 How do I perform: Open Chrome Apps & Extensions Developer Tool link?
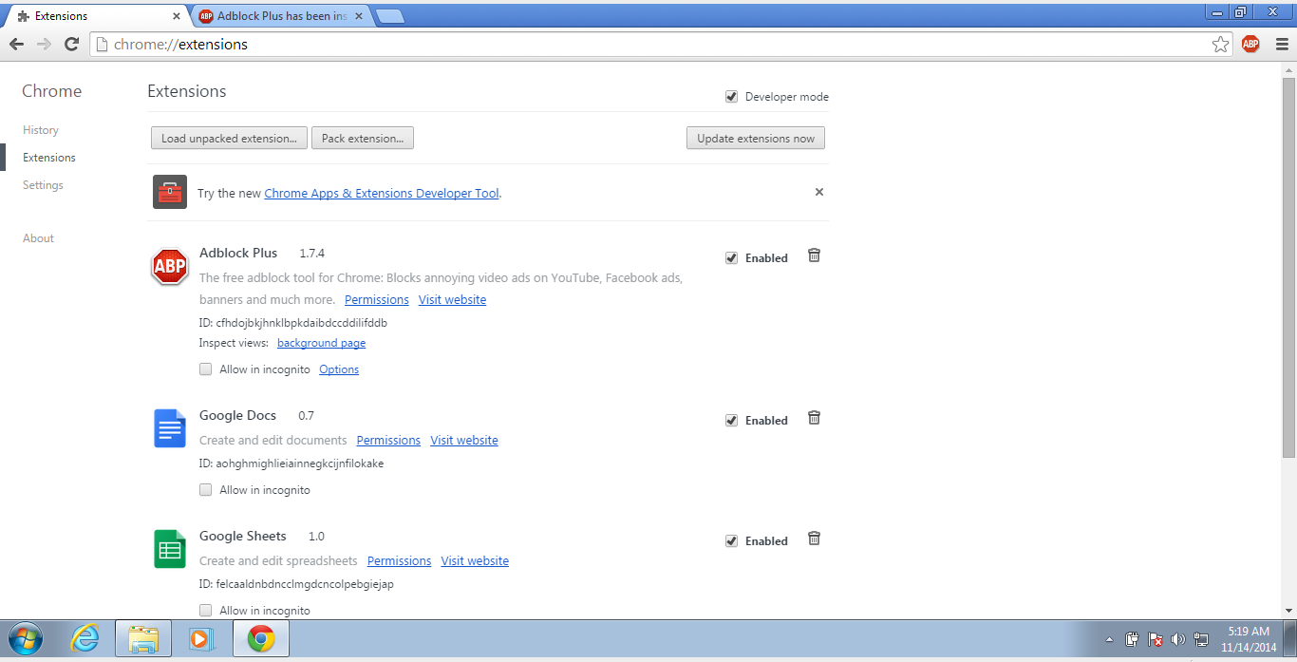[x=382, y=193]
